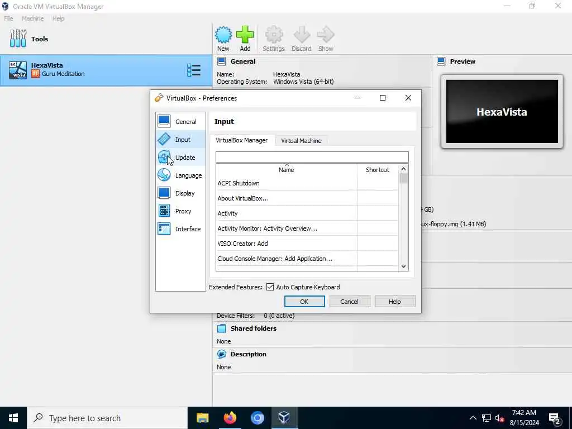
Task: Open Chromium browser from the taskbar
Action: pos(257,418)
